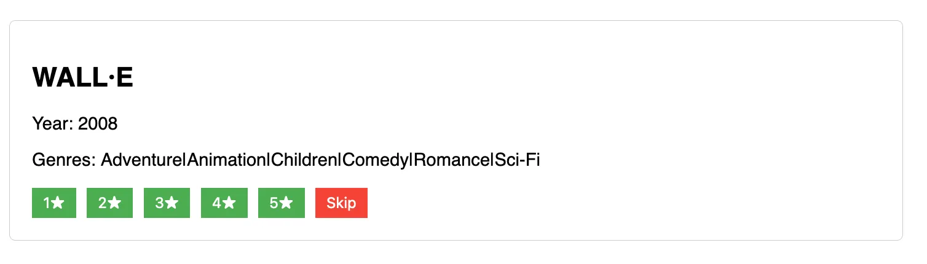Click the star icon in the 5★ button
927x264 pixels.
286,203
